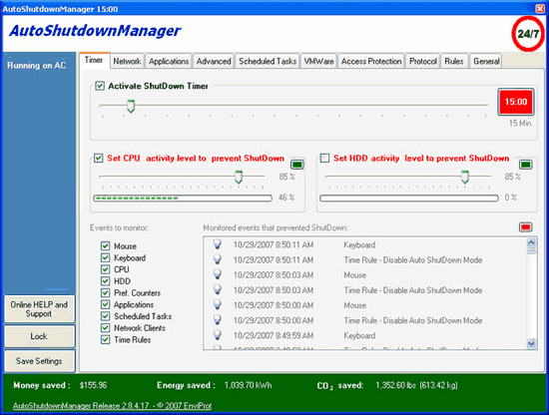This screenshot has width=549, height=415.
Task: Enable Set HDD activity level checkbox
Action: [x=325, y=158]
